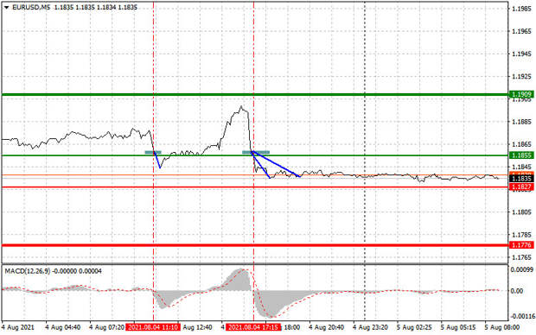Click the teal marker bar at 11:10
This screenshot has height=335, width=536.
tap(153, 152)
